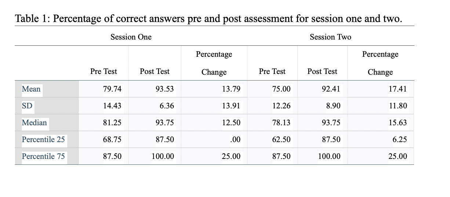Viewport: 450px width, 197px height.
Task: Click the 14.43 SD cell
Action: click(x=112, y=106)
